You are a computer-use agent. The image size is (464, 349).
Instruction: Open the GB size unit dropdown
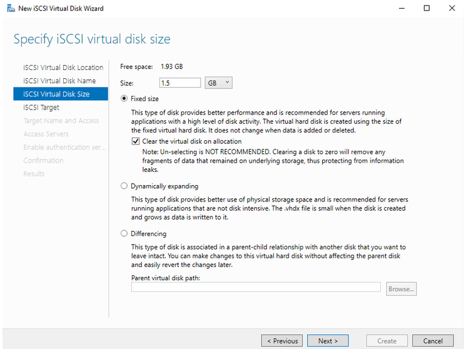point(218,83)
